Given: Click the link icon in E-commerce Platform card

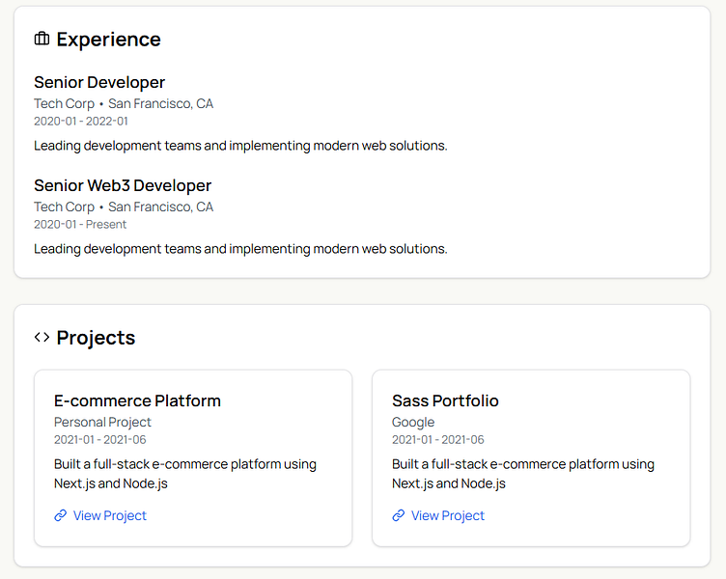Looking at the screenshot, I should [61, 516].
